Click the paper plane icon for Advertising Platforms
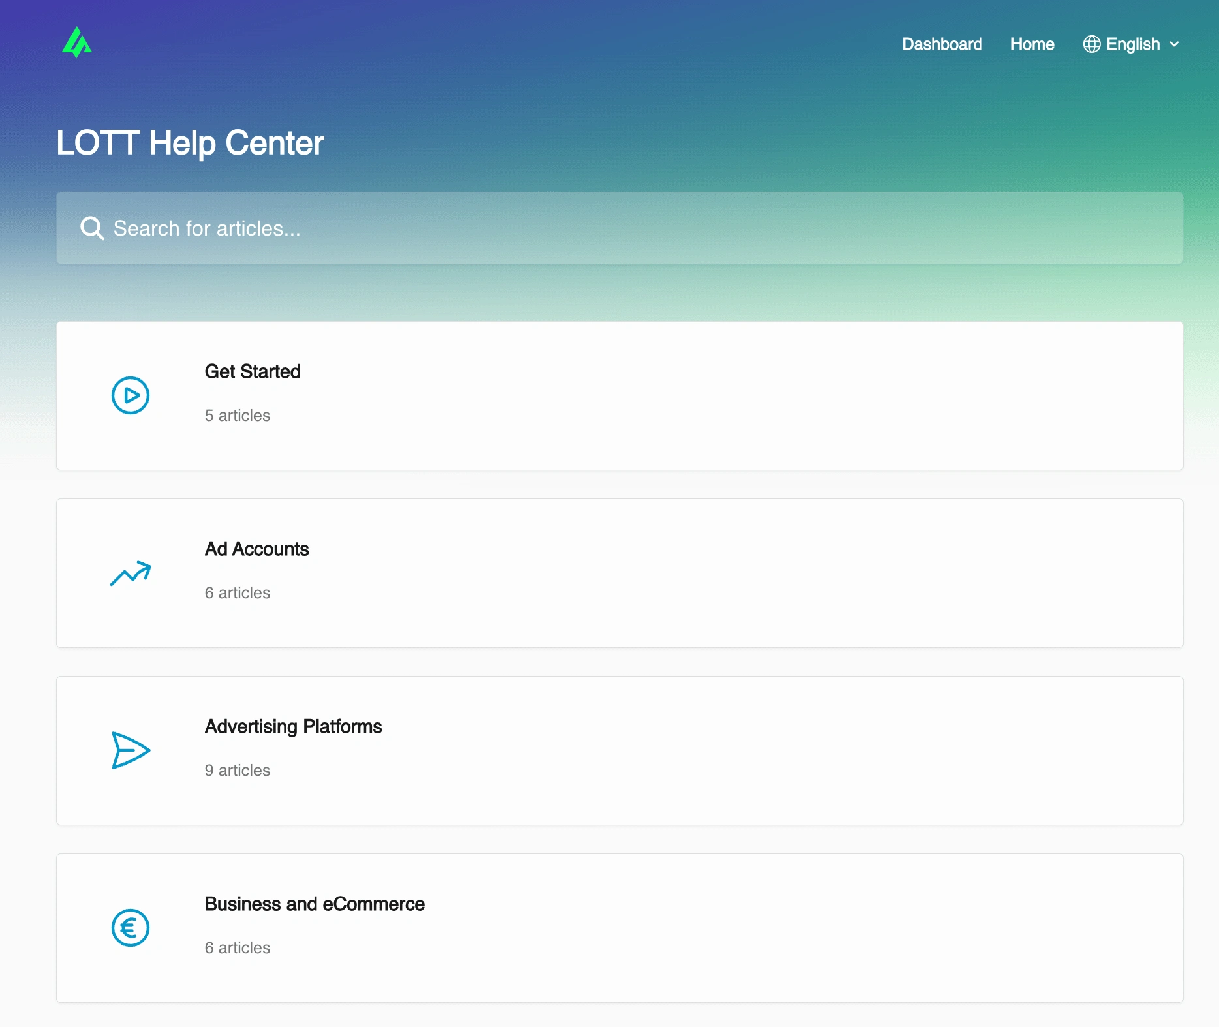 pyautogui.click(x=131, y=750)
